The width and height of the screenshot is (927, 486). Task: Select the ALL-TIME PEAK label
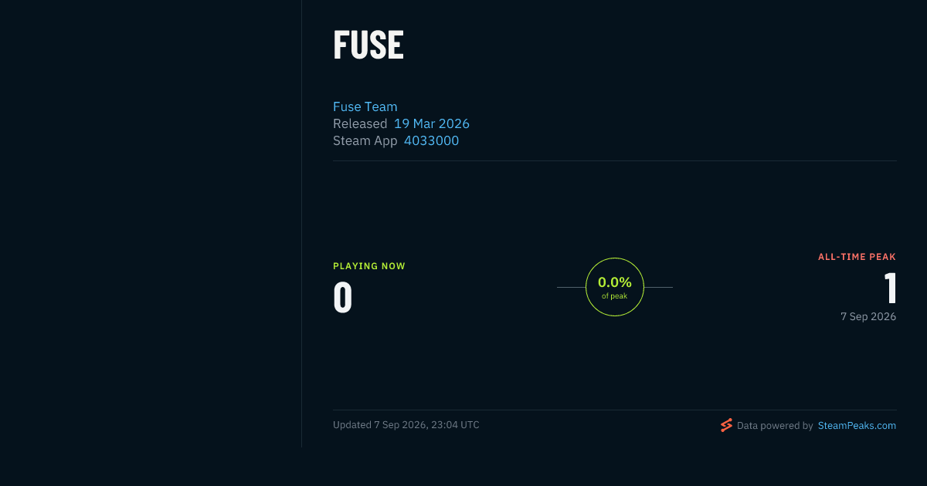(x=857, y=257)
